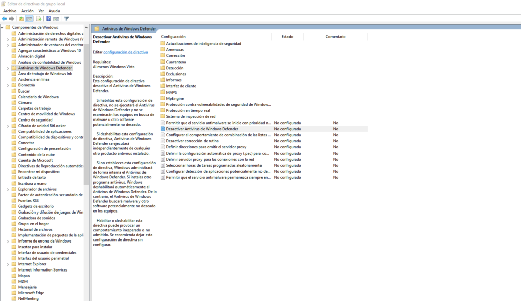
Task: Toggle the show/hide action pane icon
Action: (56, 19)
